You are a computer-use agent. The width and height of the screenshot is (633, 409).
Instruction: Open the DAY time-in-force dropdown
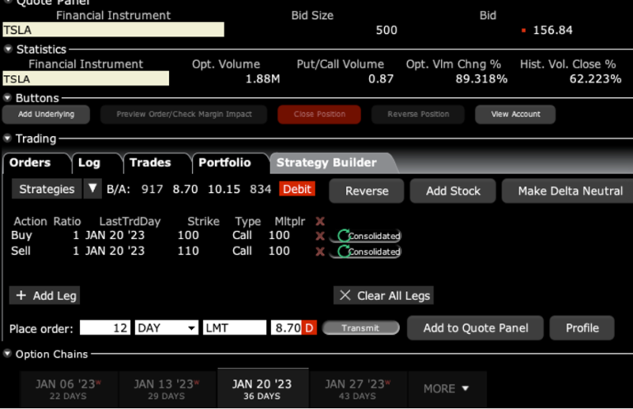[166, 327]
